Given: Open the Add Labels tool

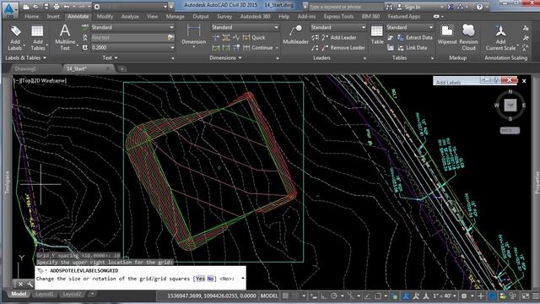Looking at the screenshot, I should (x=15, y=38).
